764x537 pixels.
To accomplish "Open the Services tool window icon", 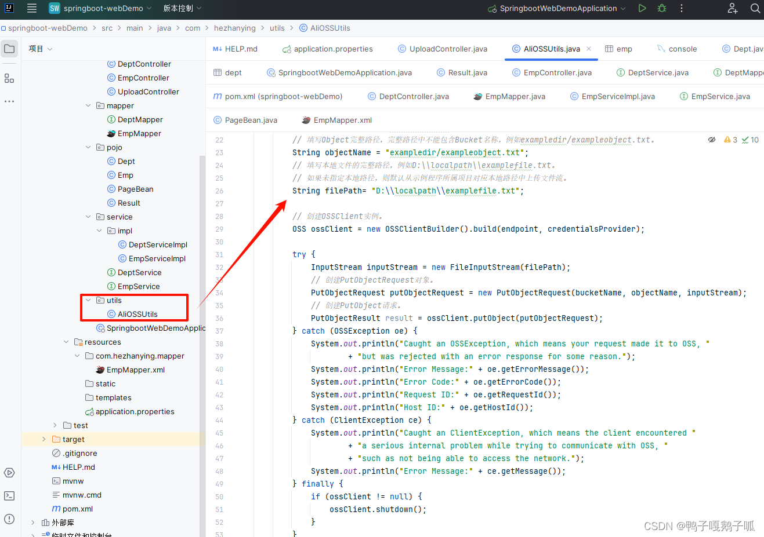I will point(9,473).
